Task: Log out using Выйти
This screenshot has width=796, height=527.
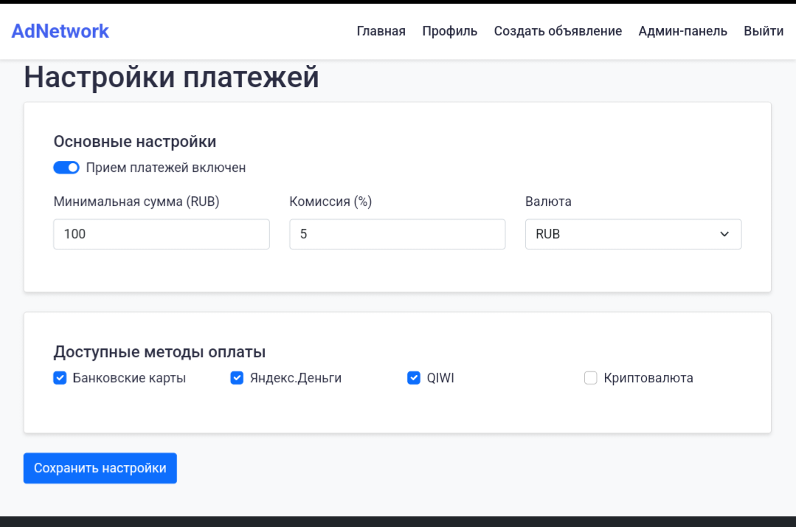Action: tap(764, 31)
